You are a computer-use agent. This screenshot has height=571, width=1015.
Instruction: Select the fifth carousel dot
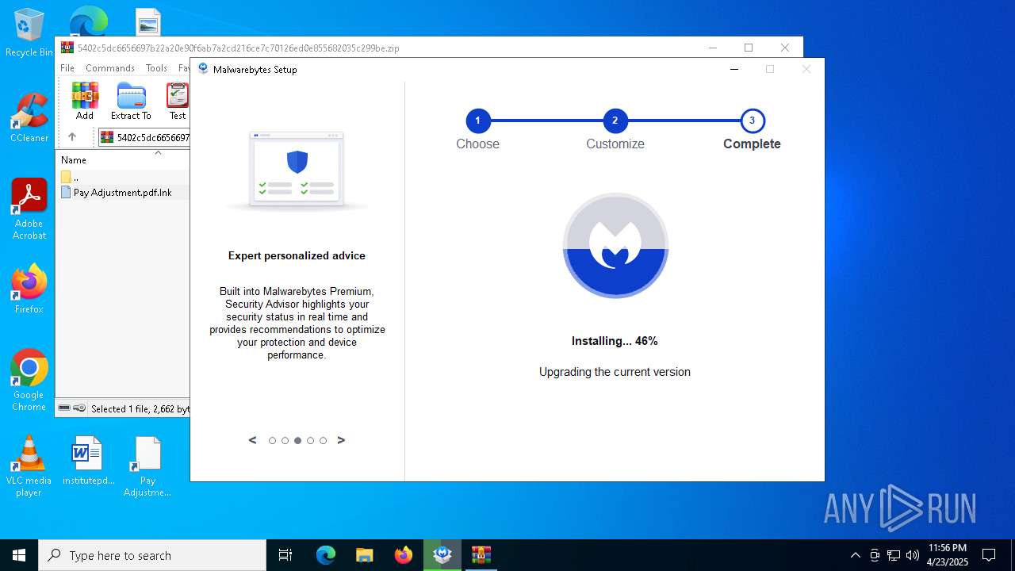[x=323, y=440]
